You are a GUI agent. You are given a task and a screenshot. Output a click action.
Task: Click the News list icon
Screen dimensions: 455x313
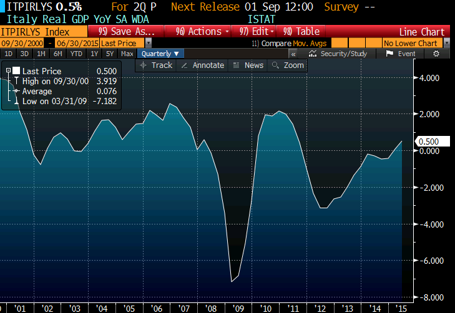tap(236, 65)
